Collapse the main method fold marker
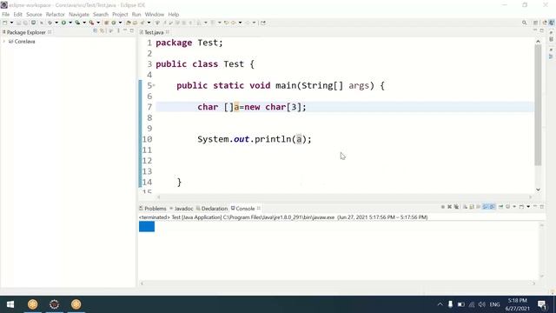Image resolution: width=556 pixels, height=313 pixels. pos(154,85)
